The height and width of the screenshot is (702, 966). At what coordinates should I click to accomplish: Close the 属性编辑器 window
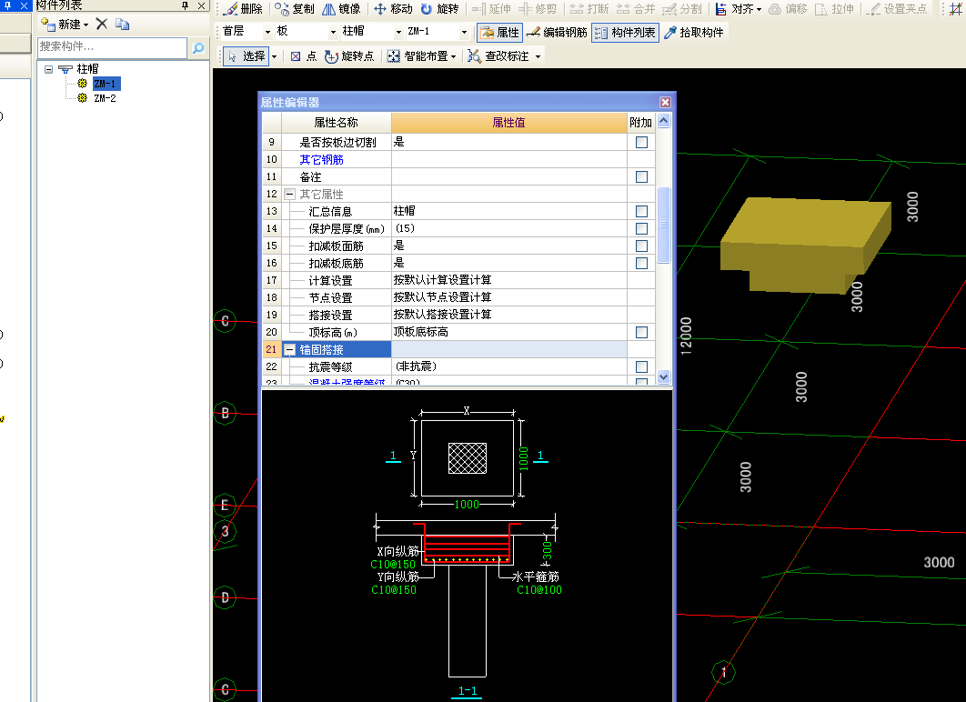click(665, 102)
